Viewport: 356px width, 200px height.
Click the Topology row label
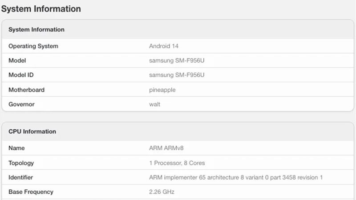click(x=21, y=163)
